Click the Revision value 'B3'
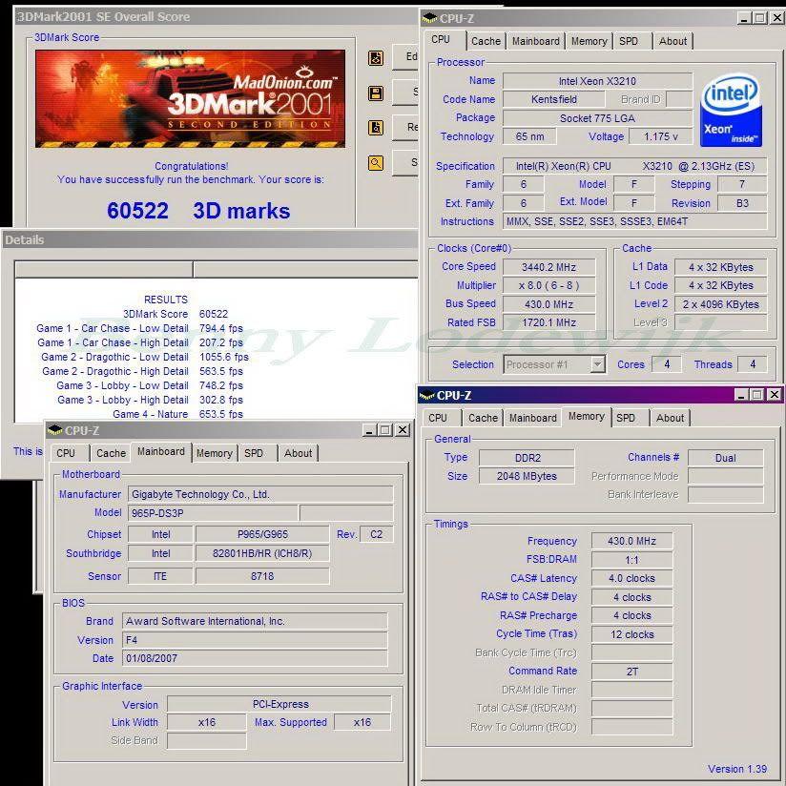This screenshot has width=786, height=786. point(742,203)
